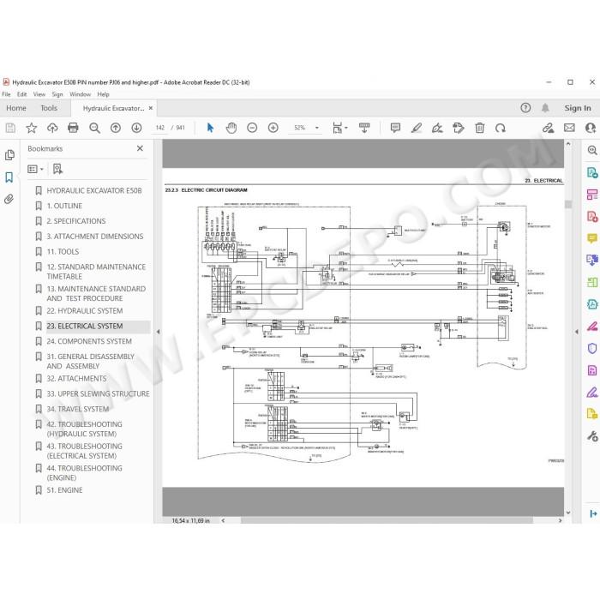Find current bookmark icon
Screen dimensions: 600x600
57,169
